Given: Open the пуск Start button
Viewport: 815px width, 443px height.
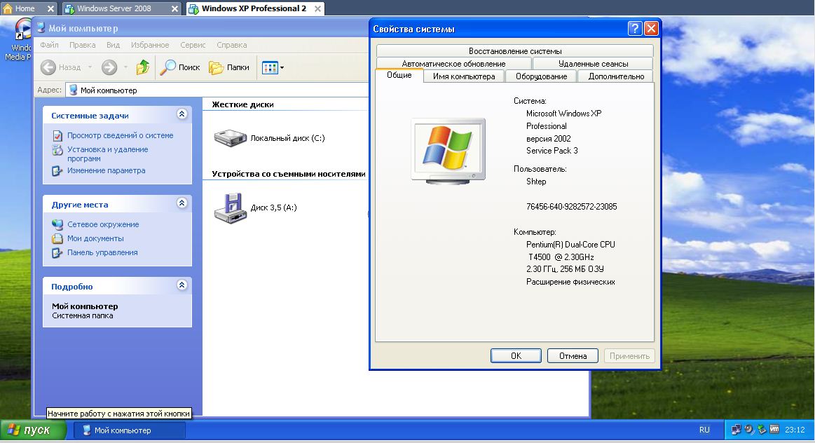Looking at the screenshot, I should [x=33, y=430].
